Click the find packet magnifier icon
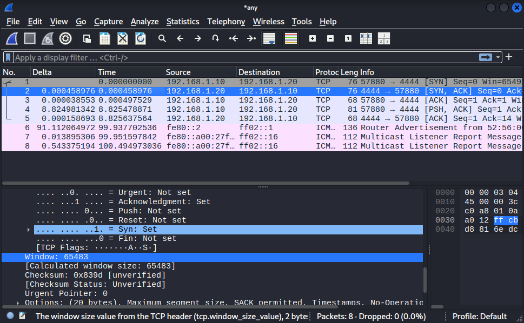This screenshot has width=524, height=323. click(x=162, y=38)
